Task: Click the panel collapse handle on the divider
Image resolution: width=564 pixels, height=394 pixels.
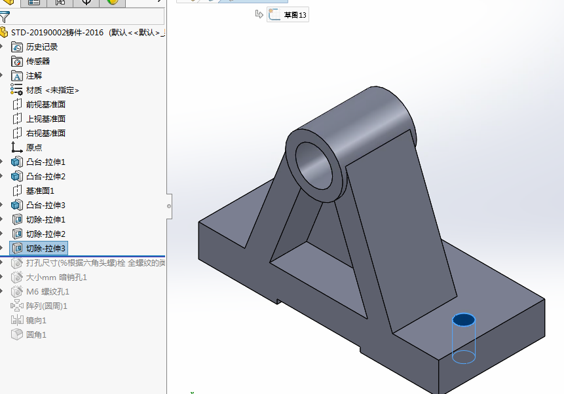Action: 169,206
